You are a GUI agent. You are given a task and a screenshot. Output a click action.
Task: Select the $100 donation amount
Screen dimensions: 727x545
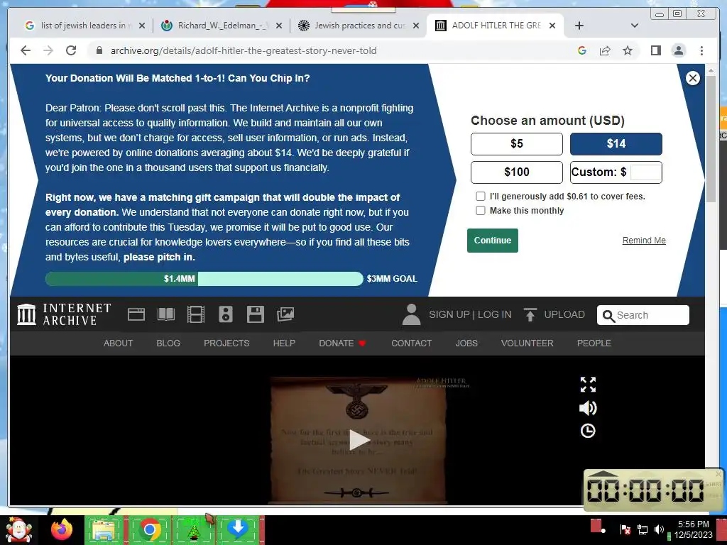517,172
